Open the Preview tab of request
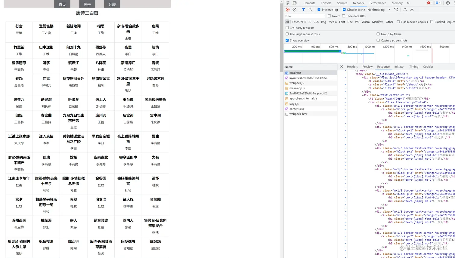The image size is (455, 258). click(367, 66)
